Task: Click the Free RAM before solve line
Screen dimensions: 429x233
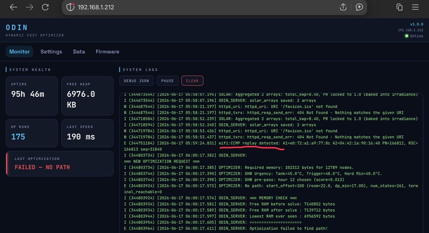Action: (230, 204)
